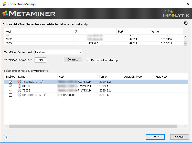The height and width of the screenshot is (143, 192).
Task: Click the Cancel button
Action: [x=179, y=137]
